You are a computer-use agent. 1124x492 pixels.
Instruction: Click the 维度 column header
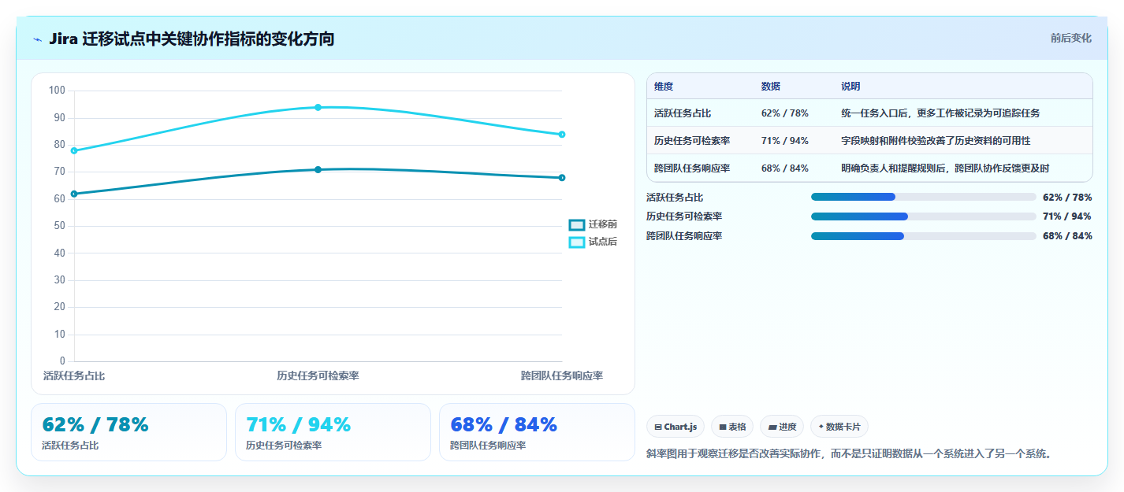point(664,87)
